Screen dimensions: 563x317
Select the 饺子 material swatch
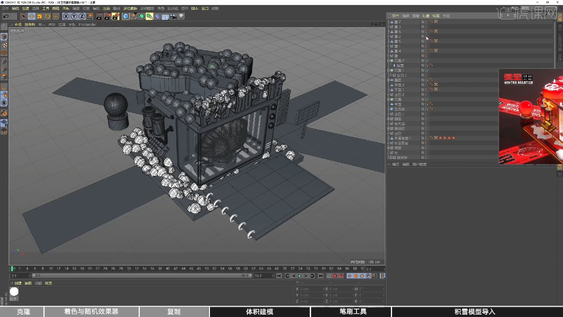coord(14,291)
